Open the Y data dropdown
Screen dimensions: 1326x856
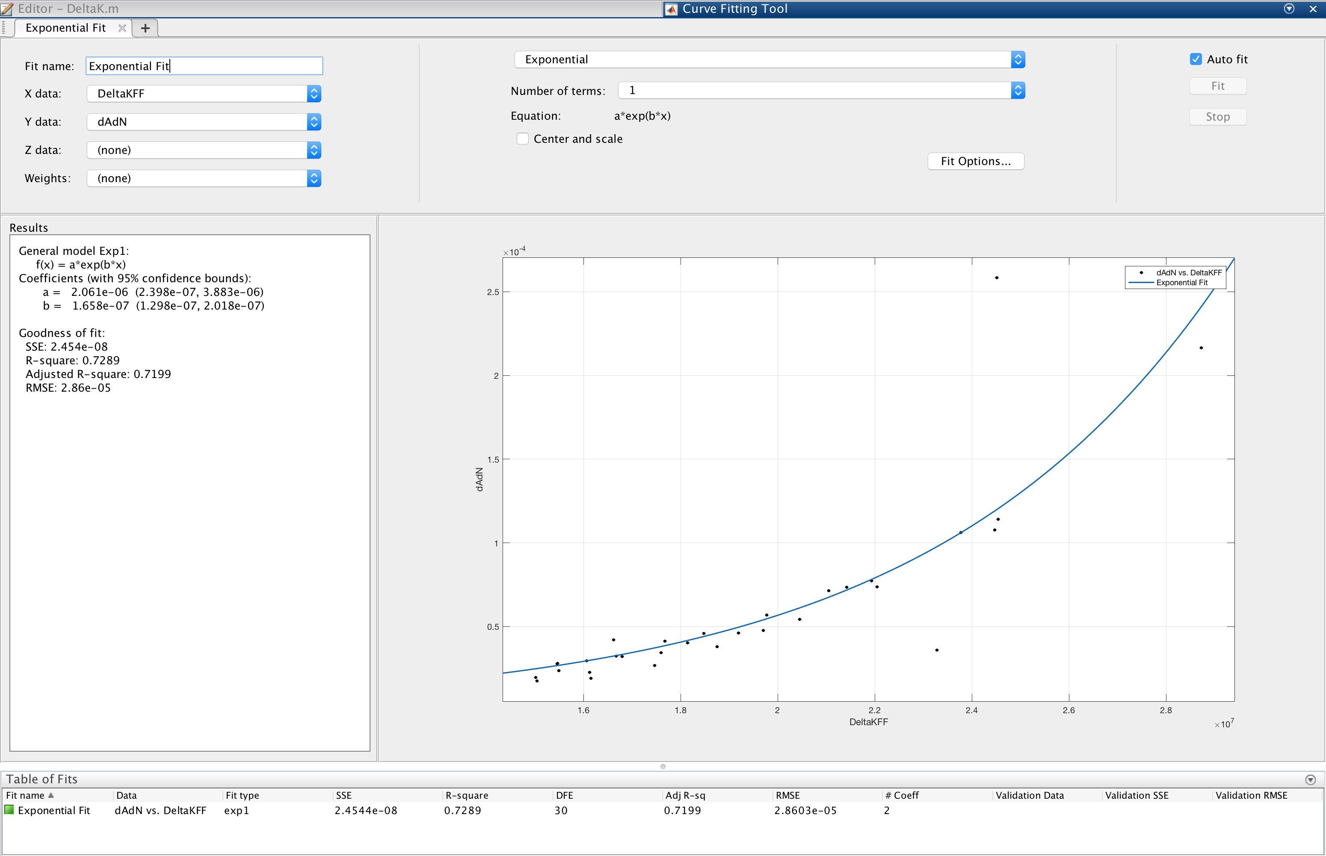coord(314,122)
